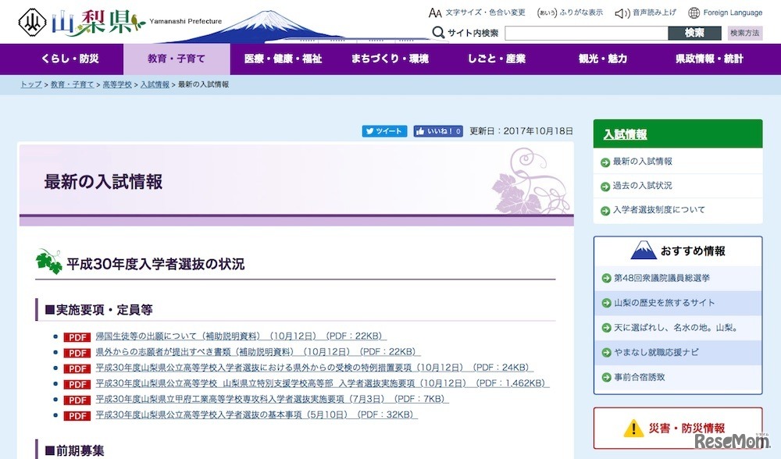781x459 pixels.
Task: Click into the site search input field
Action: [586, 33]
